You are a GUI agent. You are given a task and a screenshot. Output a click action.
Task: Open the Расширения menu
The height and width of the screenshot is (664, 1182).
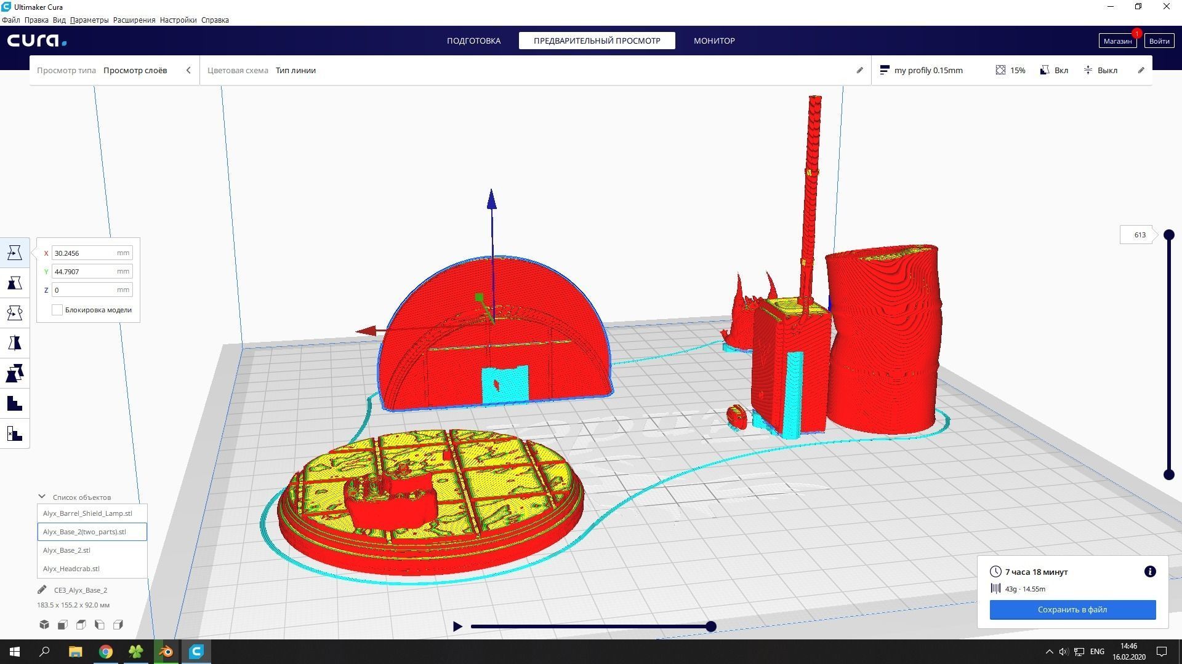(134, 20)
